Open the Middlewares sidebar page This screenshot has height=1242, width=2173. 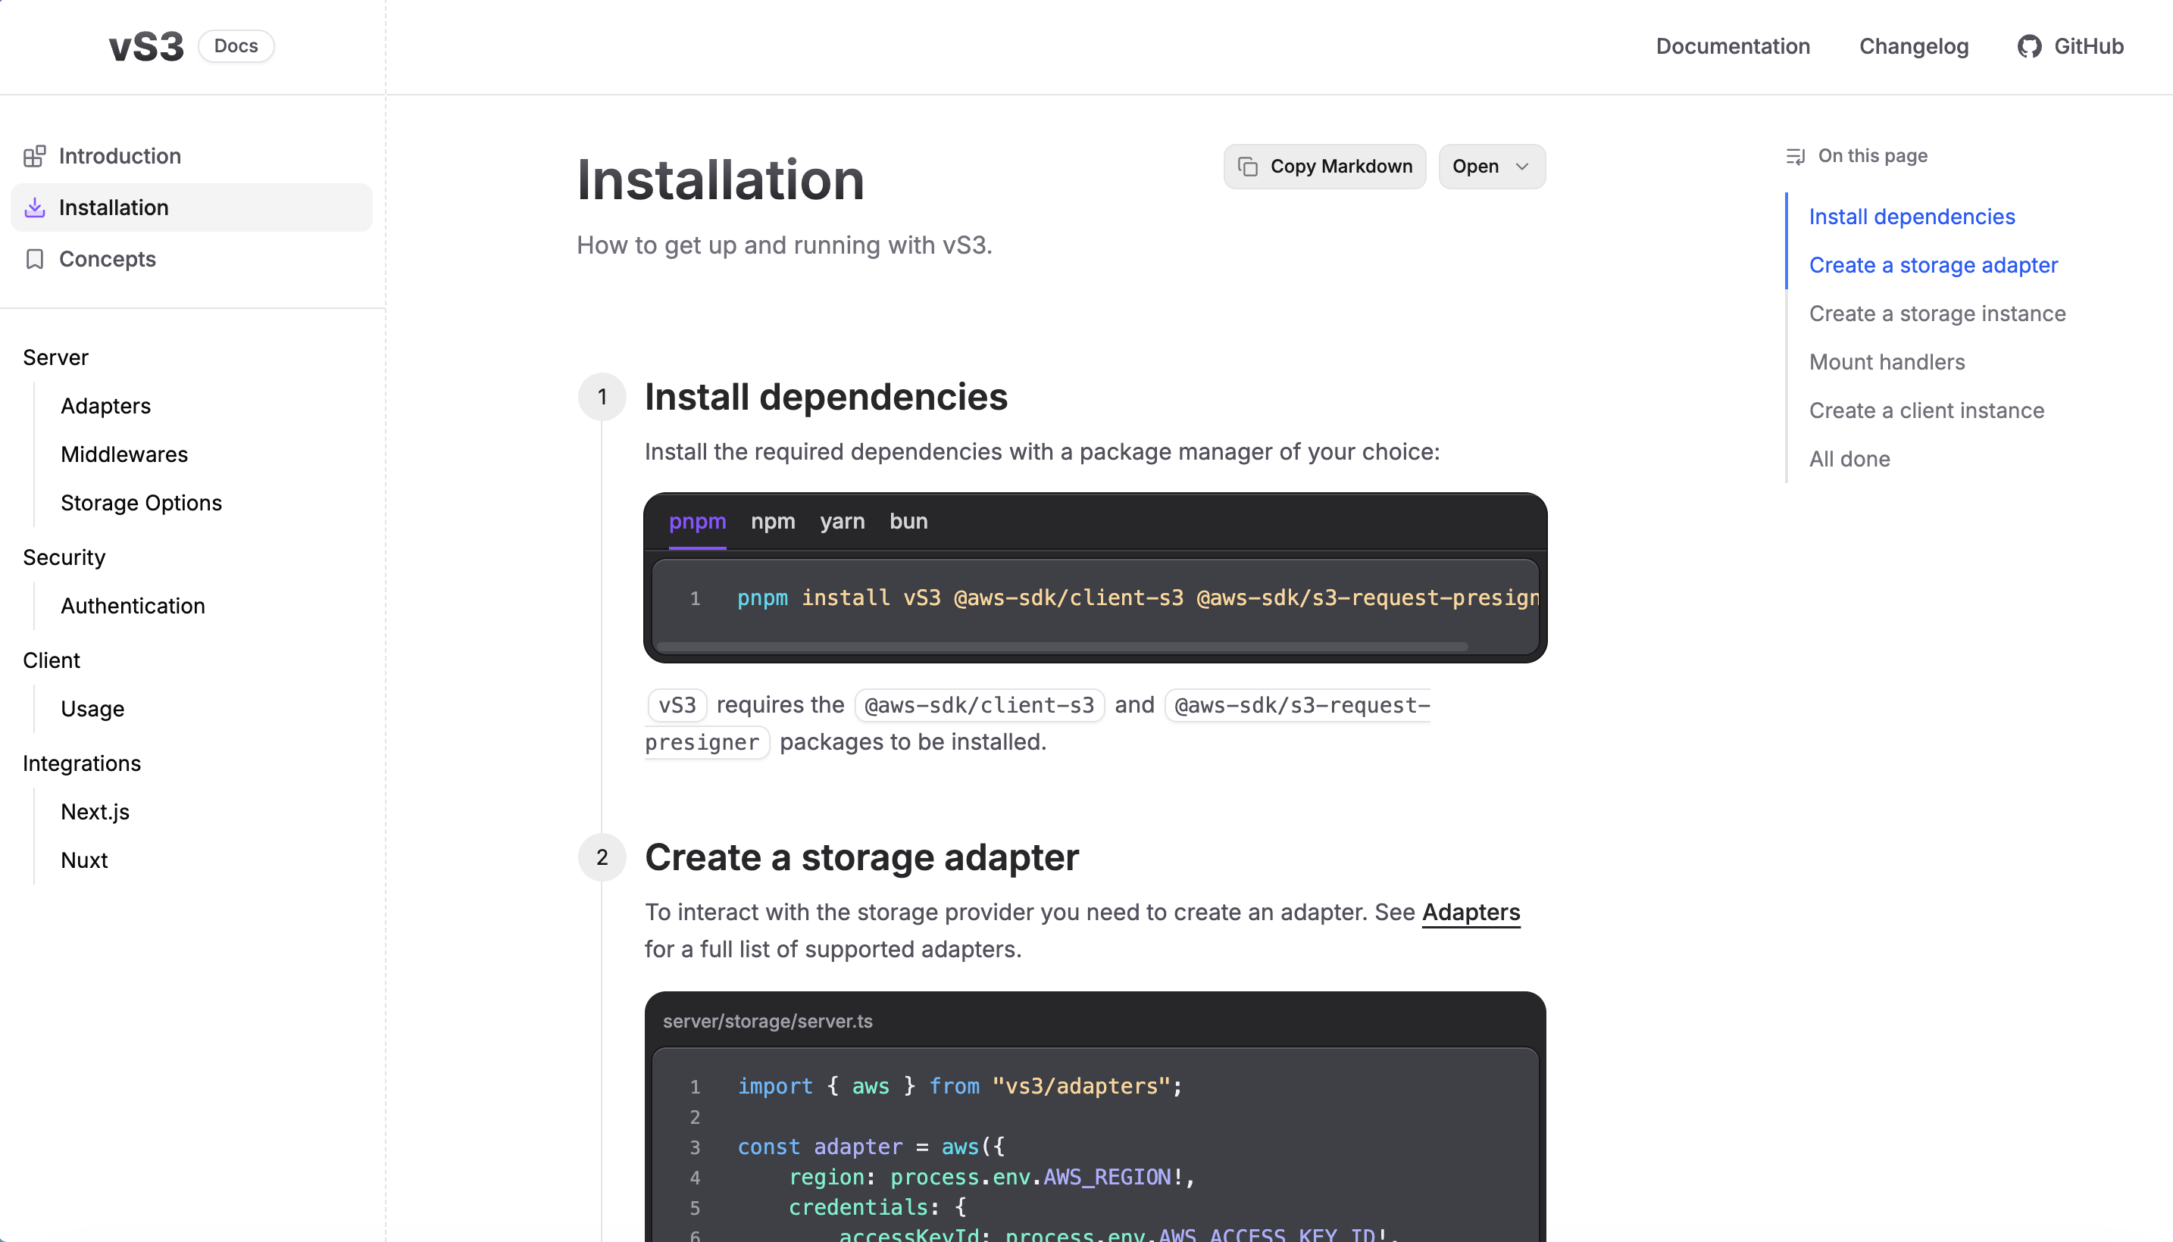124,454
